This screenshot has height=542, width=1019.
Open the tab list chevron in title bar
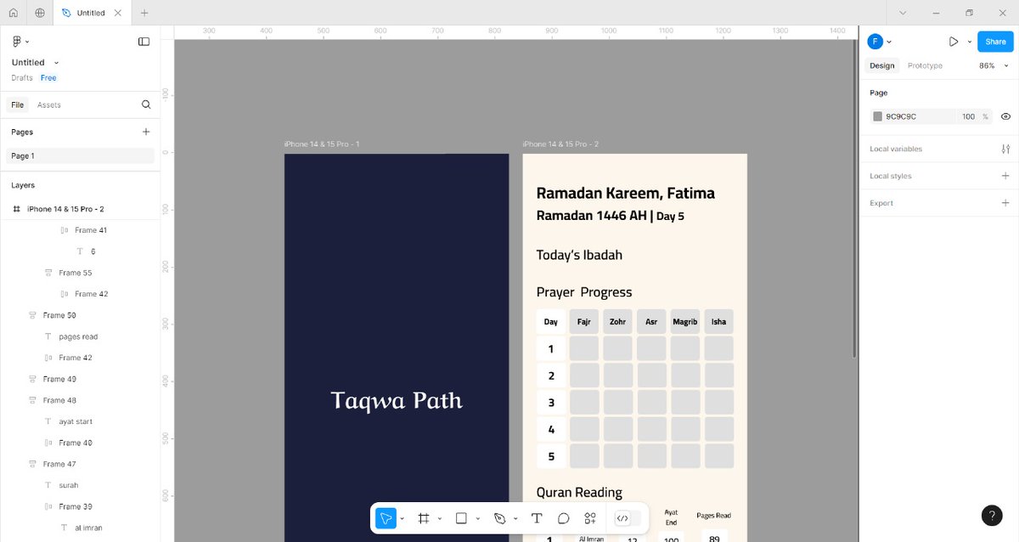pyautogui.click(x=902, y=13)
